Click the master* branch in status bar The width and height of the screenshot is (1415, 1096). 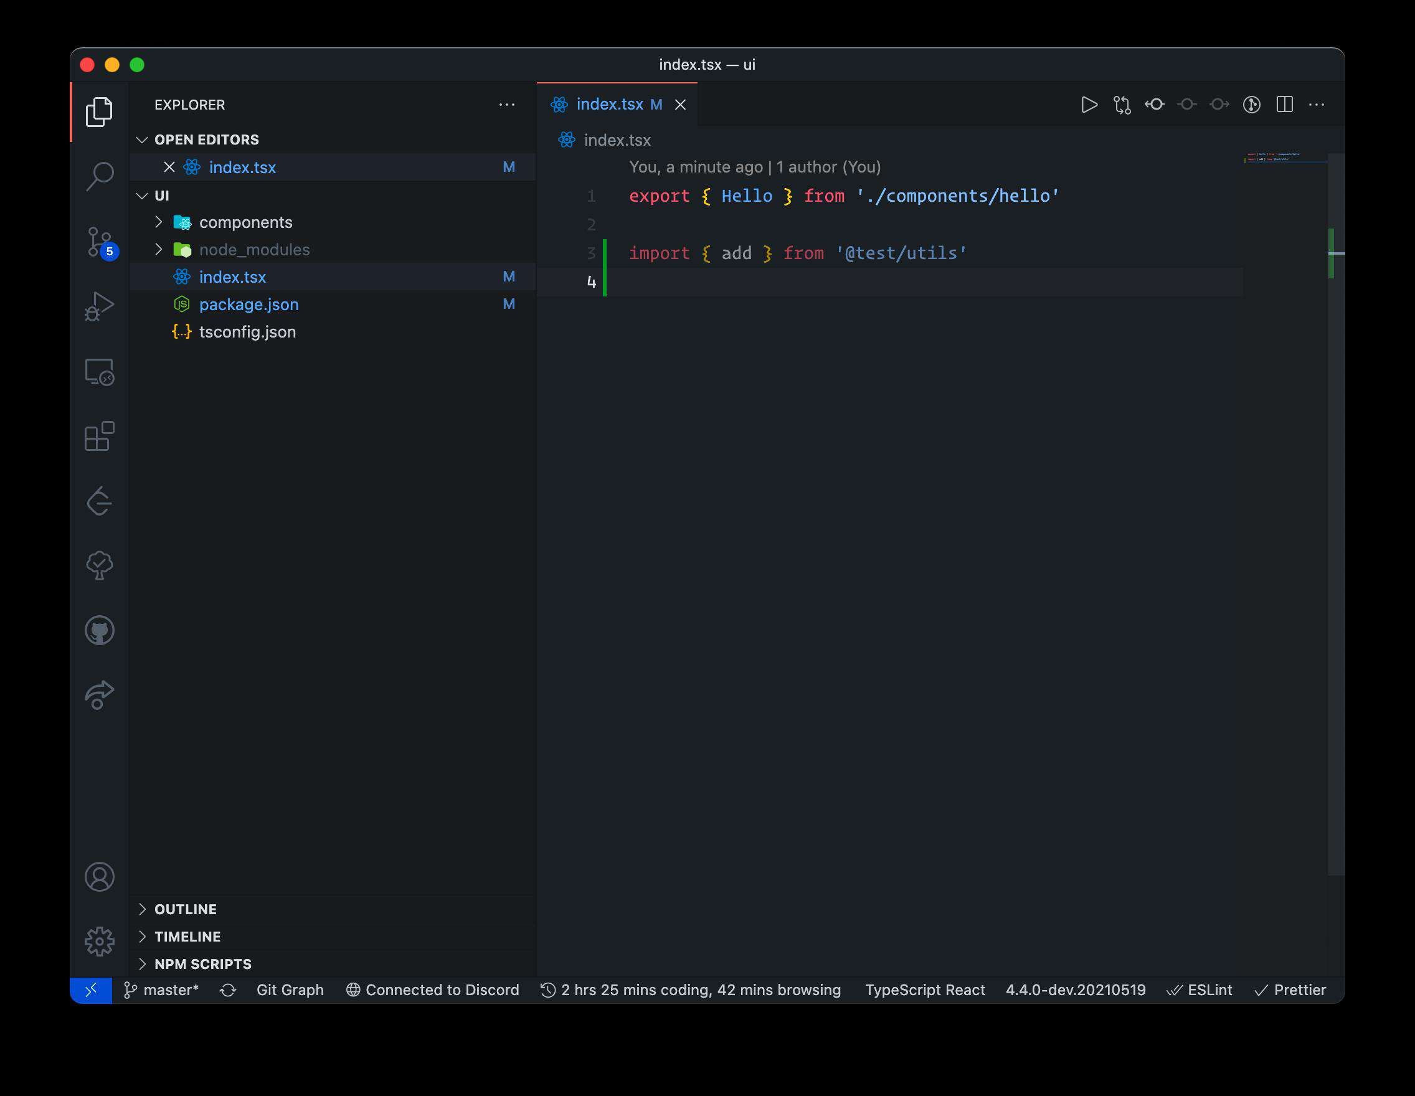point(161,990)
